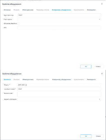Image resolution: width=106 pixels, height=140 pixels.
Task: Click Отмена in the Модель dialog
Action: [x=98, y=136]
